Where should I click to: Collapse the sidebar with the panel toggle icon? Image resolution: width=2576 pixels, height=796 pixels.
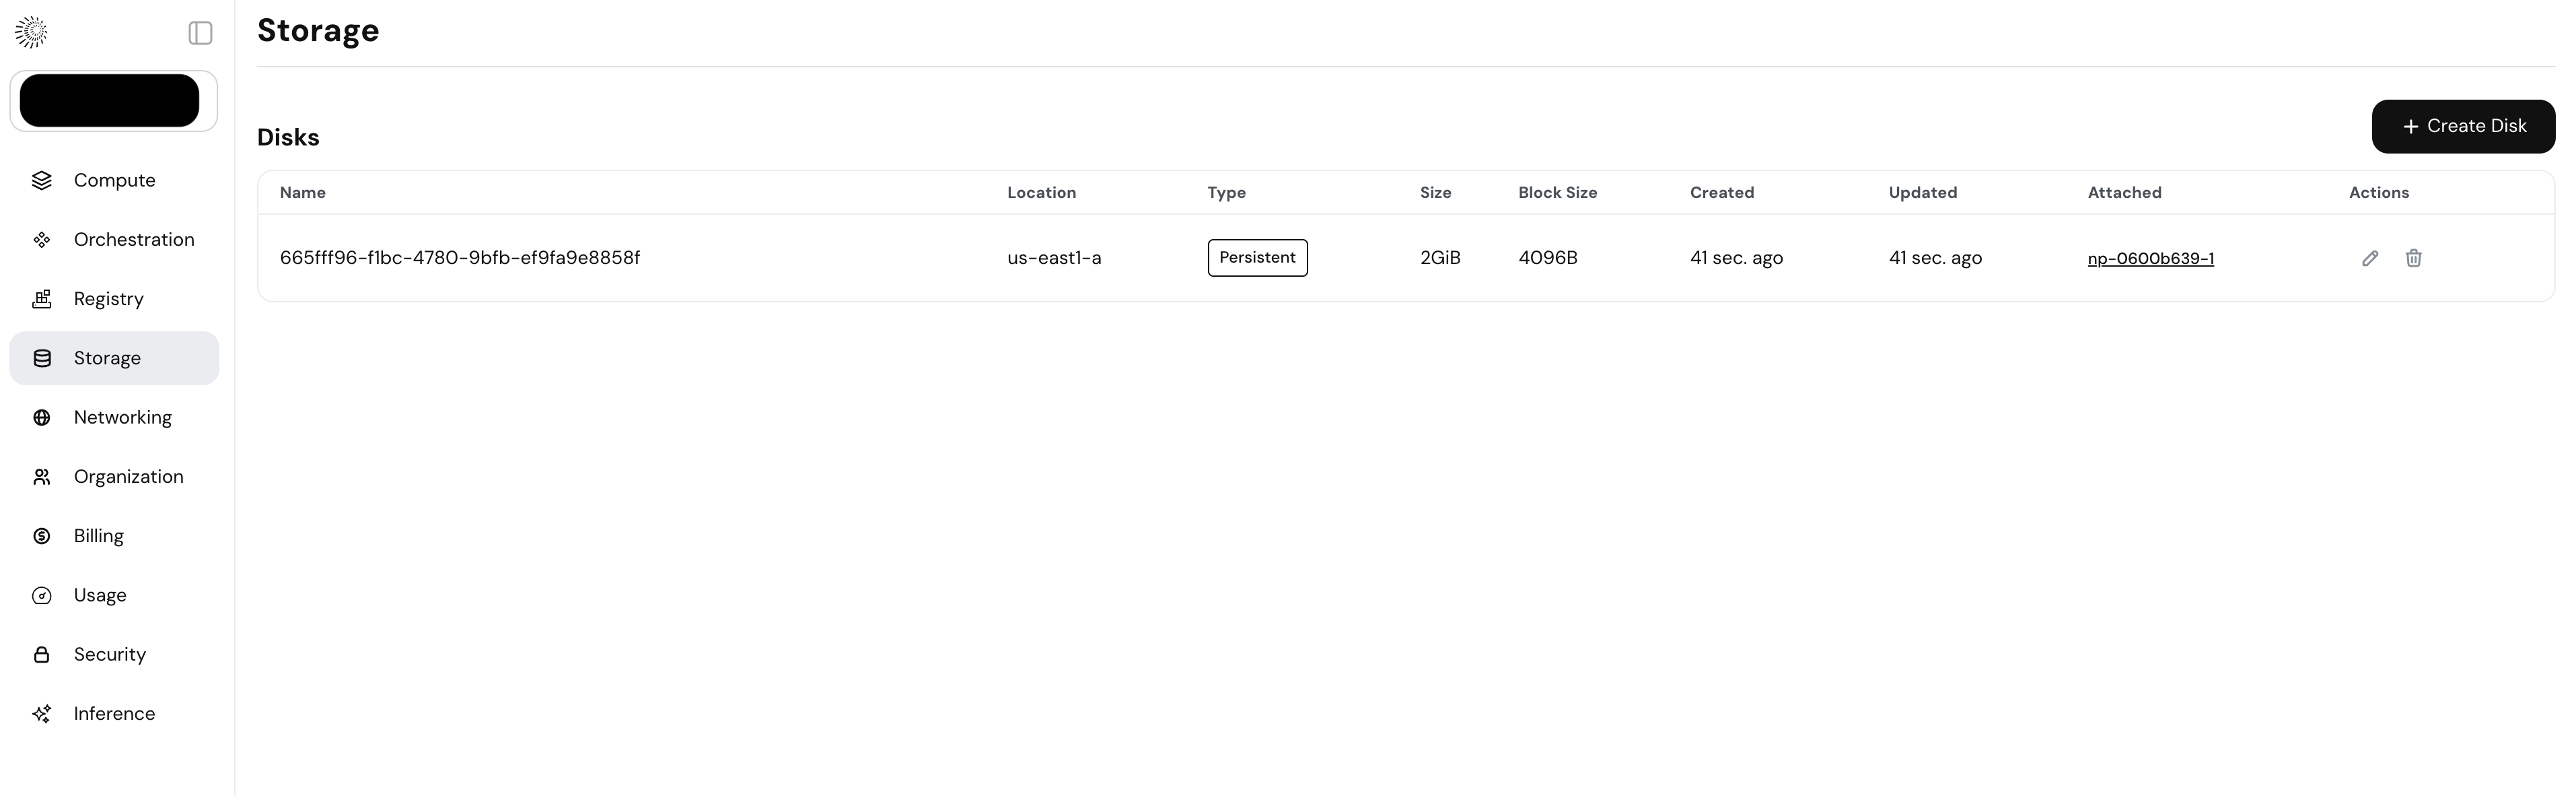(200, 33)
